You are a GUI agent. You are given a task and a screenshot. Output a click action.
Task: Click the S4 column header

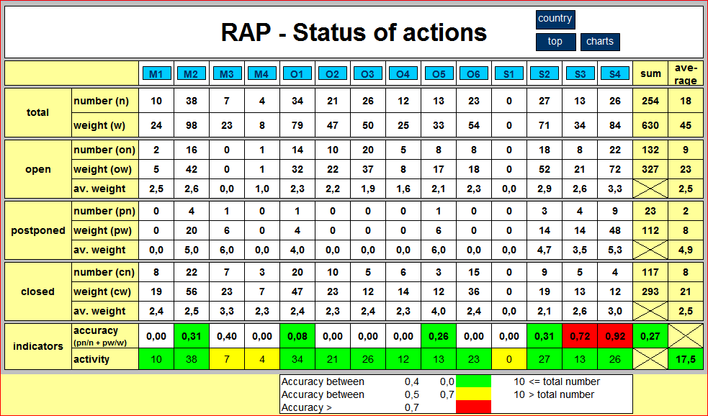click(615, 73)
